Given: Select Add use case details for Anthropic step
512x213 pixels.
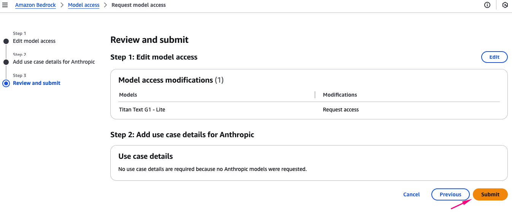Looking at the screenshot, I should coord(54,62).
